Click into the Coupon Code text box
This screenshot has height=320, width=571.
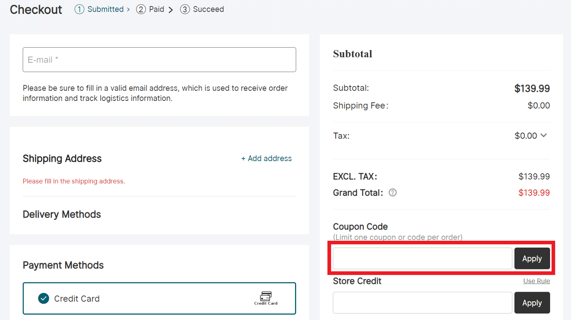423,259
